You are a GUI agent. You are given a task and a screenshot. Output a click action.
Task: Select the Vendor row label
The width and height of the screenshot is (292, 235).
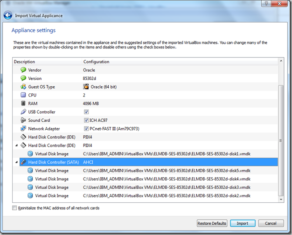35,70
